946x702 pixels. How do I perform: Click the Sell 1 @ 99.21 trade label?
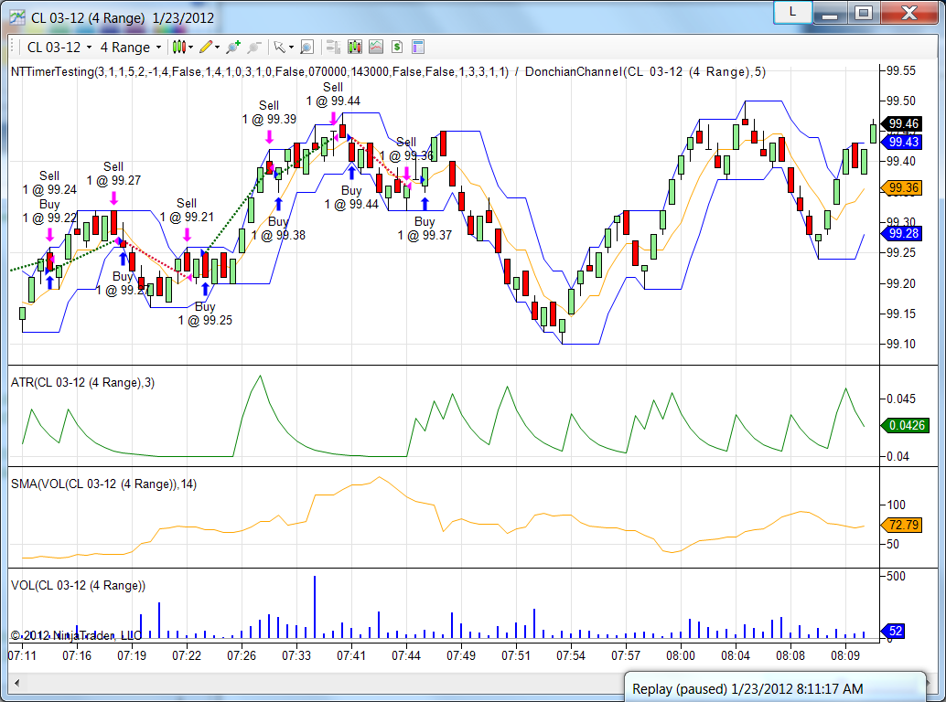click(187, 210)
